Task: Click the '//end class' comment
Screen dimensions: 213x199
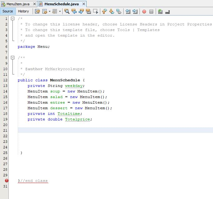Action: pyautogui.click(x=34, y=181)
